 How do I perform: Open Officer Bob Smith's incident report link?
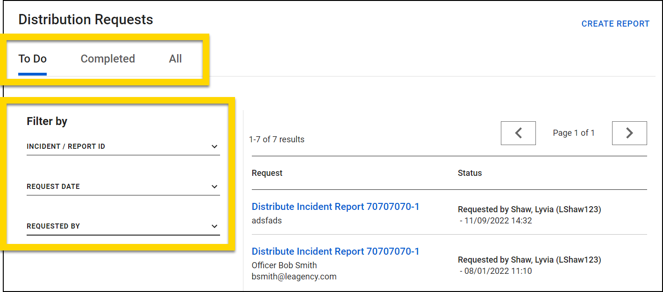[335, 251]
